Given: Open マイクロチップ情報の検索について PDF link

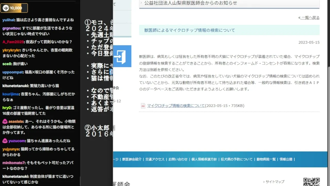Looking at the screenshot, I should (176, 106).
